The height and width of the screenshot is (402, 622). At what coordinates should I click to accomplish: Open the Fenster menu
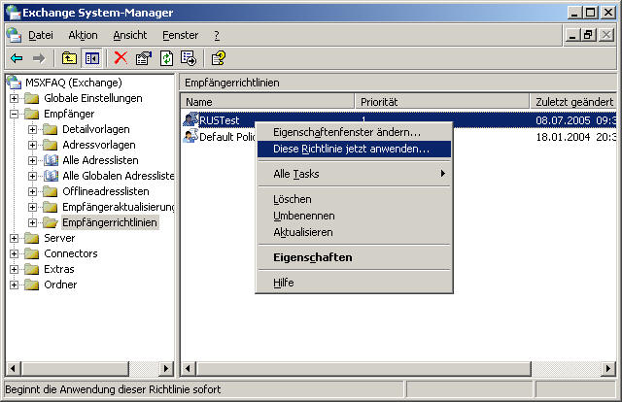[x=181, y=35]
